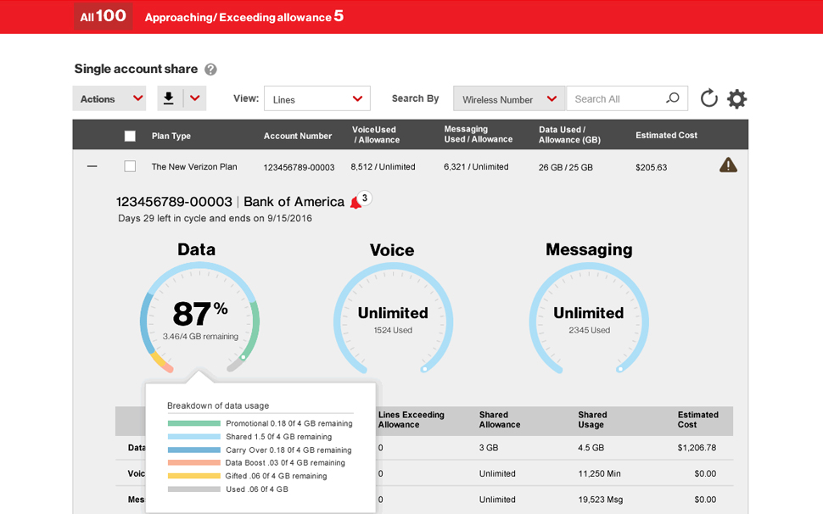Click the notification count badge showing 3
823x514 pixels.
point(365,198)
